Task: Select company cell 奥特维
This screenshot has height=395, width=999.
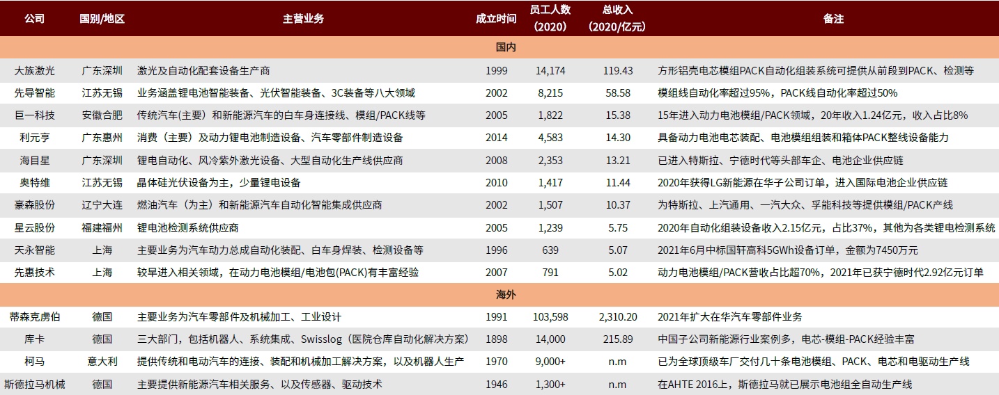Action: pyautogui.click(x=34, y=183)
